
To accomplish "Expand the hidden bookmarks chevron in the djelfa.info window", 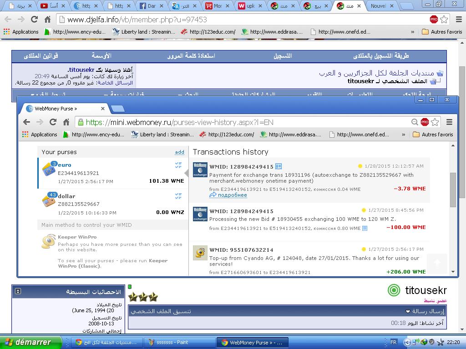I will pyautogui.click(x=412, y=32).
